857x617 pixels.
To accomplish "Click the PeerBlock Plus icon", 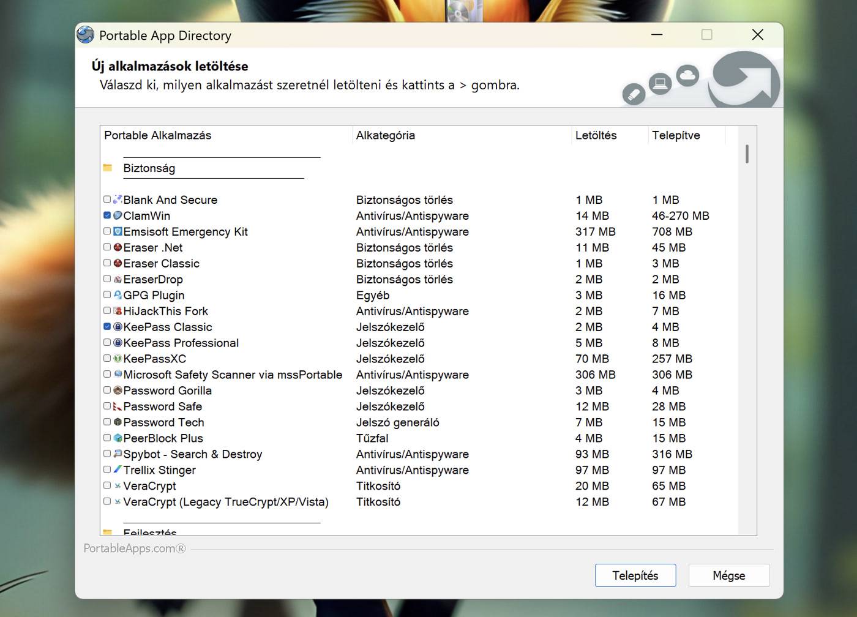I will pyautogui.click(x=118, y=438).
